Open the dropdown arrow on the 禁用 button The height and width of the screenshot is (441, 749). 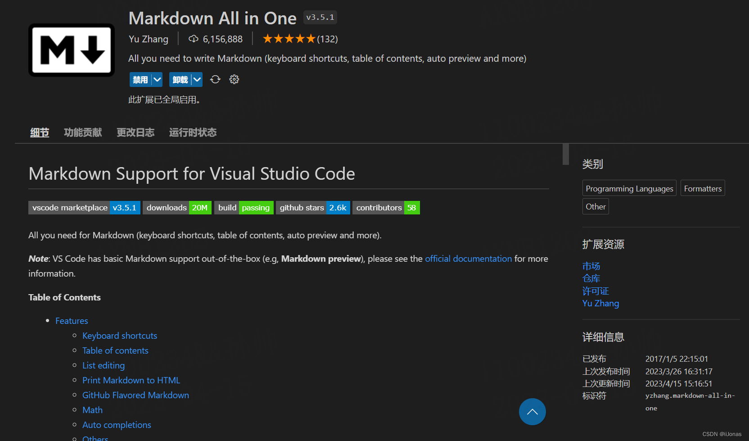tap(157, 79)
